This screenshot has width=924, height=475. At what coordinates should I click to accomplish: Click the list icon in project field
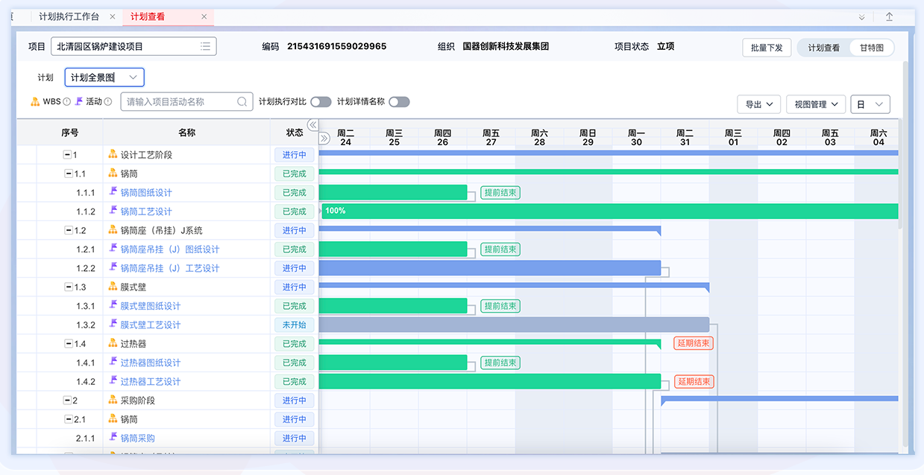tap(205, 46)
